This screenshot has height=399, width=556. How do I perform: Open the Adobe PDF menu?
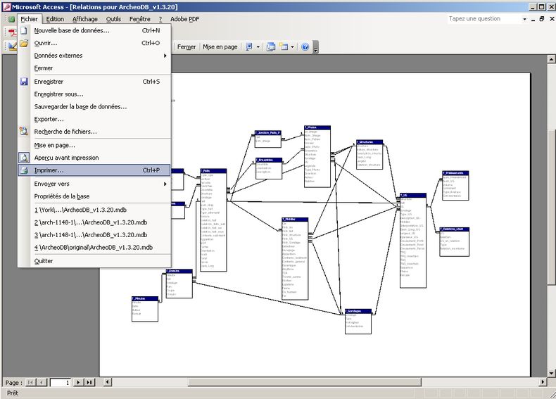point(184,19)
